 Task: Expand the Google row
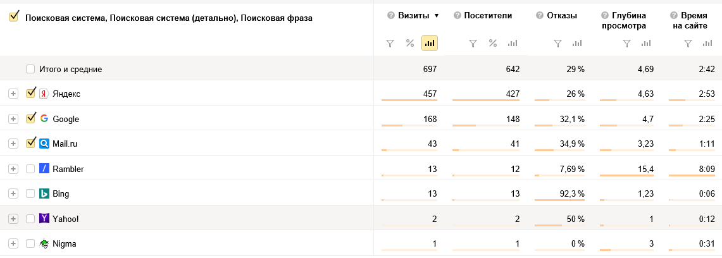coord(13,119)
